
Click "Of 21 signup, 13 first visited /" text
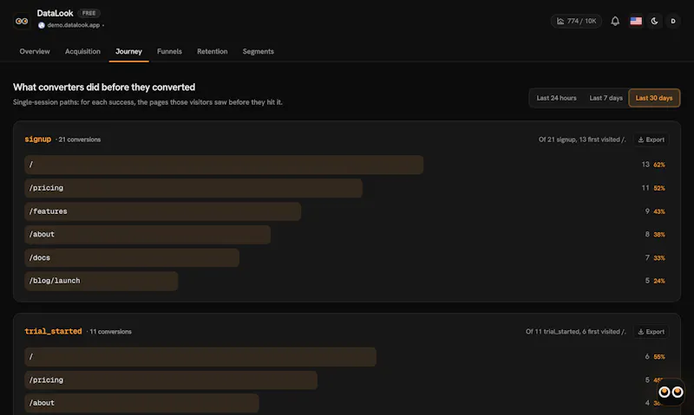pos(582,139)
